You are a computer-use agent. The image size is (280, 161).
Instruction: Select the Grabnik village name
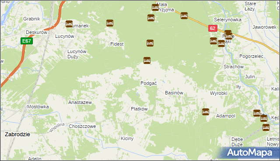[x=31, y=19]
